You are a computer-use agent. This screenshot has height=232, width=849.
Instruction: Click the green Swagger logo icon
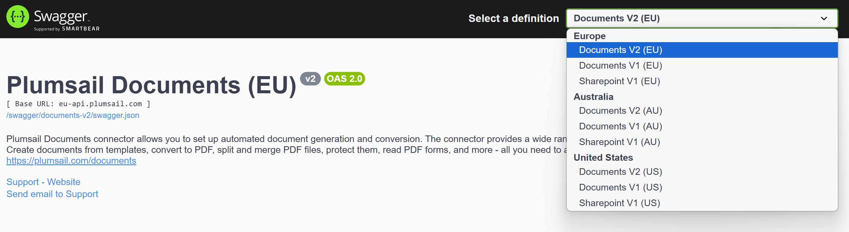pyautogui.click(x=18, y=17)
